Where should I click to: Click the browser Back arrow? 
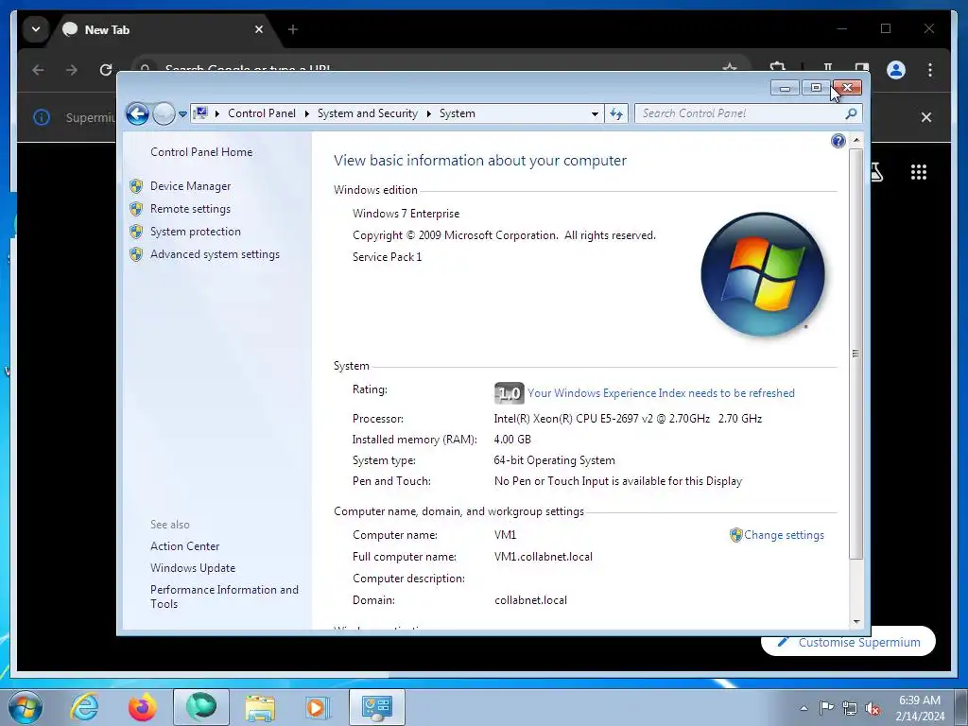(x=38, y=70)
